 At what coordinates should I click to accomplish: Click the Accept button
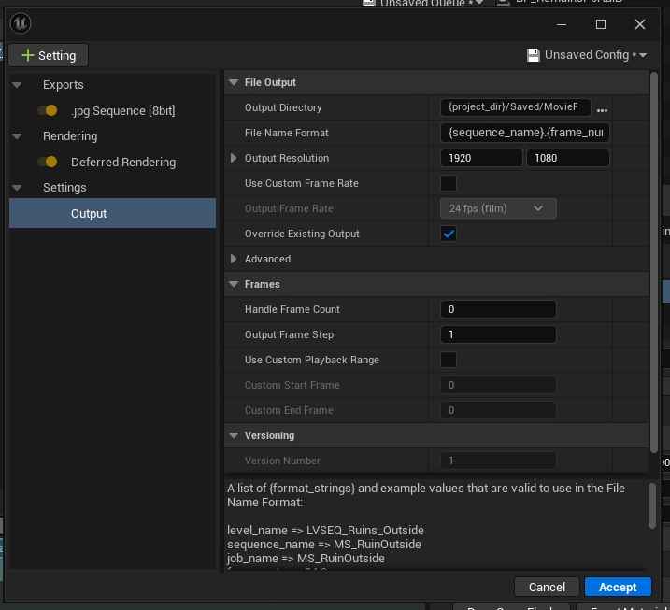tap(618, 587)
